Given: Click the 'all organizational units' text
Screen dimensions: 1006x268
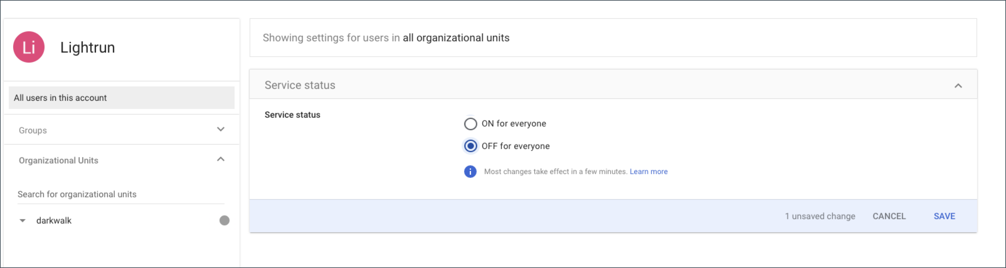Looking at the screenshot, I should pos(456,38).
